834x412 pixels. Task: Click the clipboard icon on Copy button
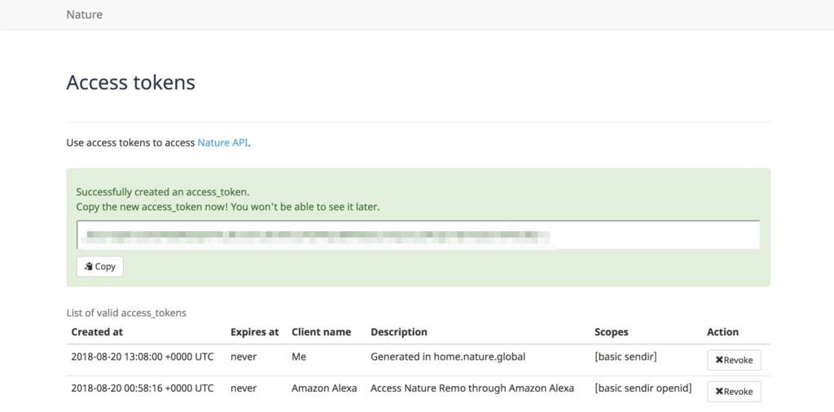[89, 266]
